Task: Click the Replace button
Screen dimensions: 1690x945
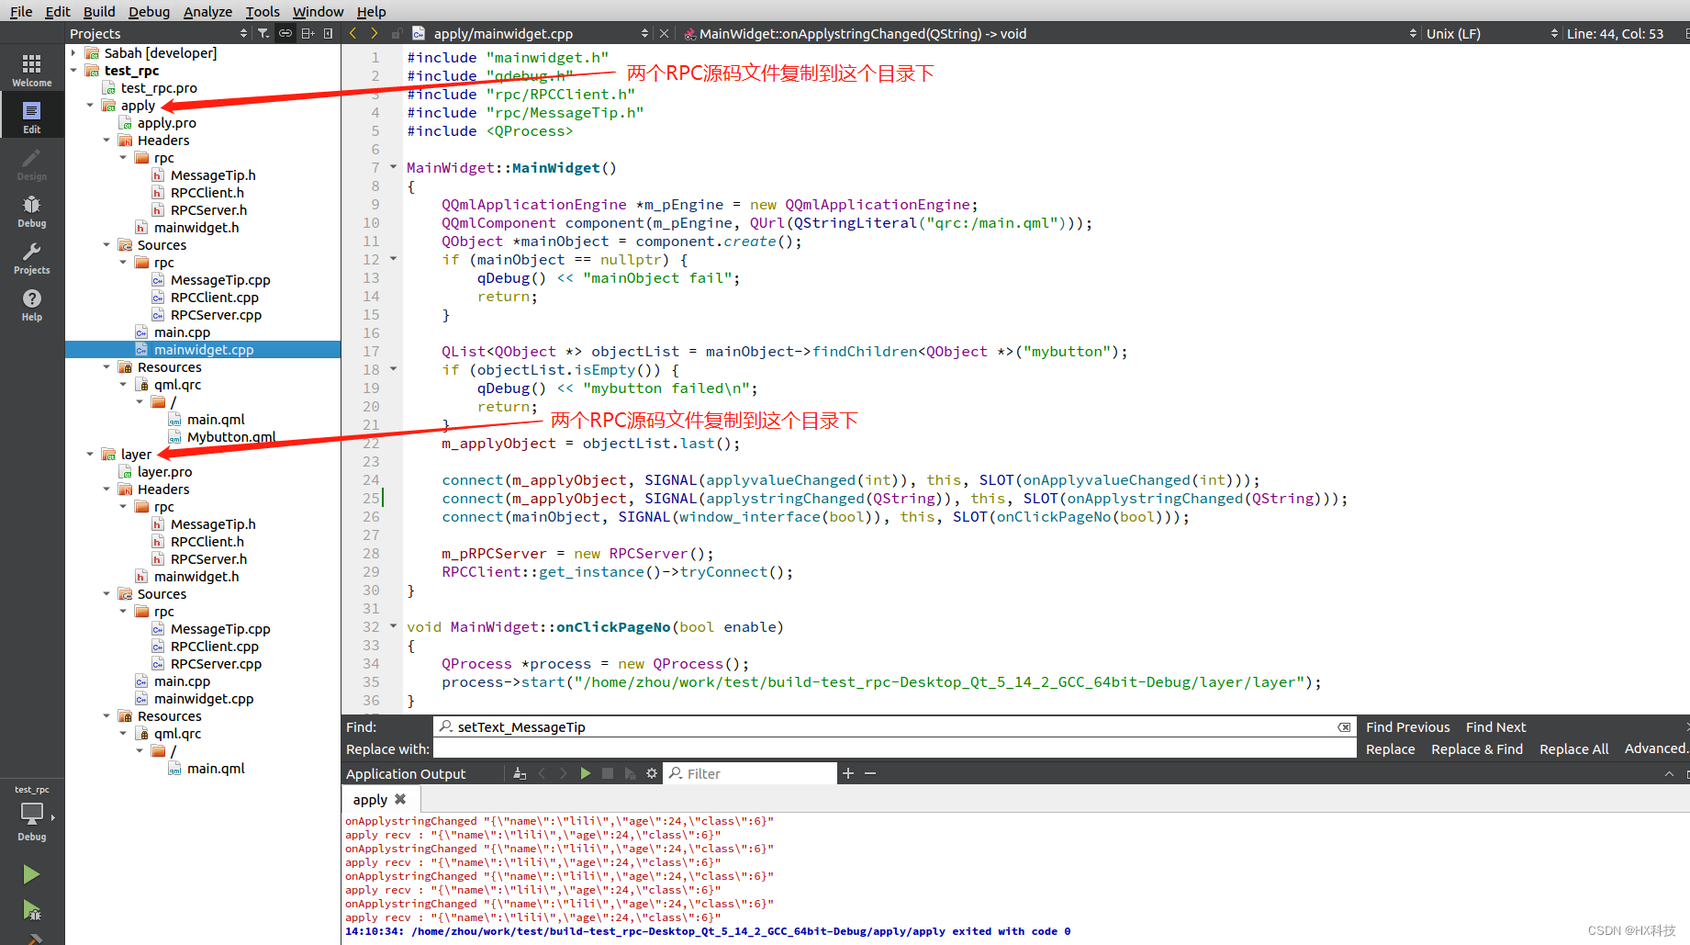Action: 1390,748
